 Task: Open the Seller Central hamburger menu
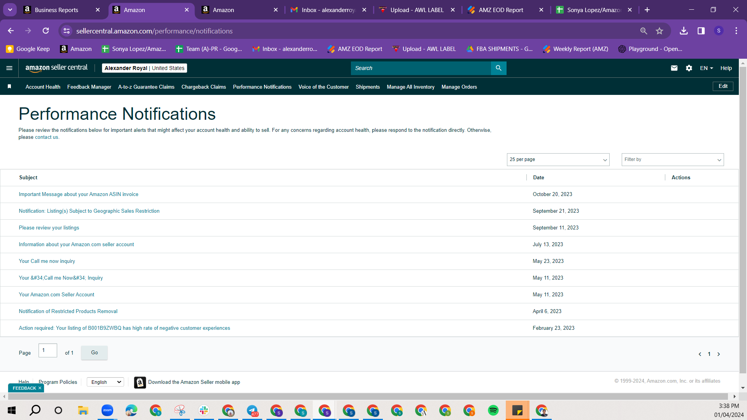[x=9, y=68]
